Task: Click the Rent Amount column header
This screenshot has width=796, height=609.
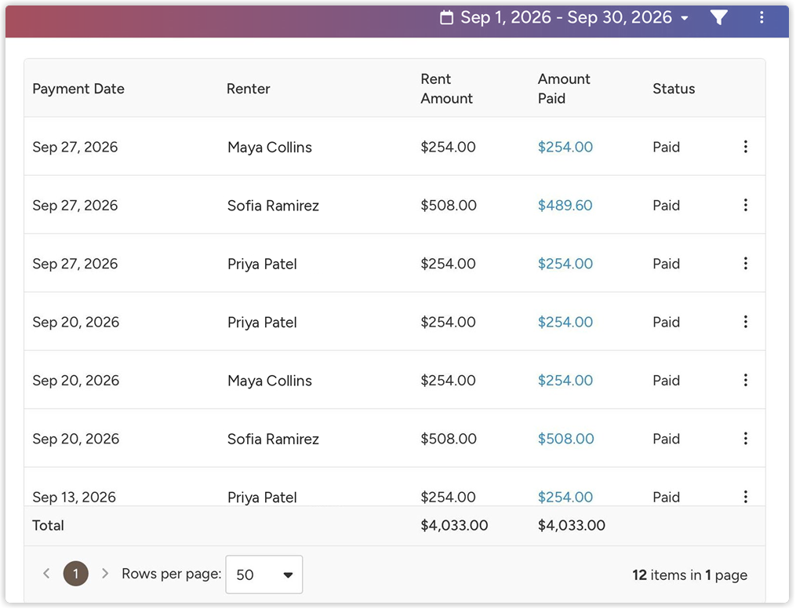Action: (447, 89)
